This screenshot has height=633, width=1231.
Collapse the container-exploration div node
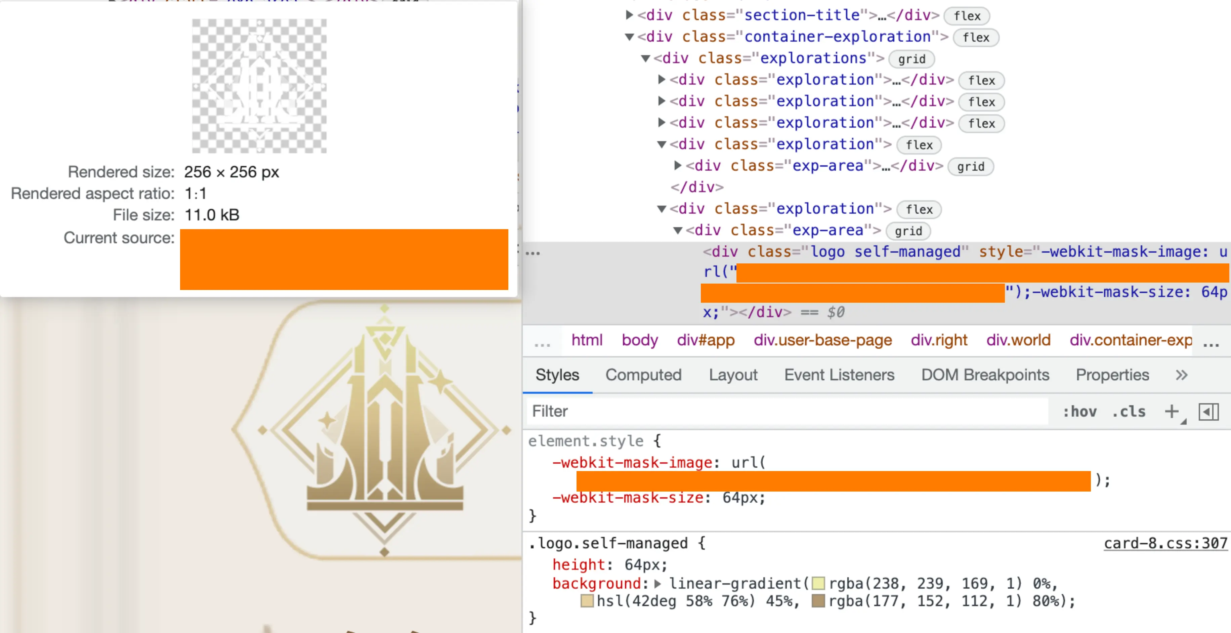pos(629,37)
